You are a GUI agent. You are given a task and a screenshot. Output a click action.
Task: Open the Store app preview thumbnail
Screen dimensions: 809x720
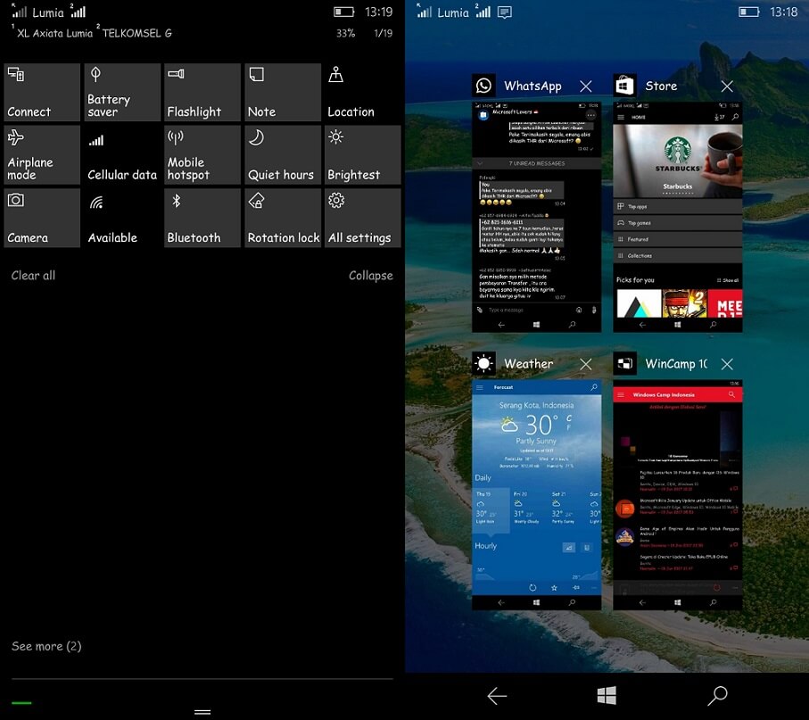click(x=677, y=217)
